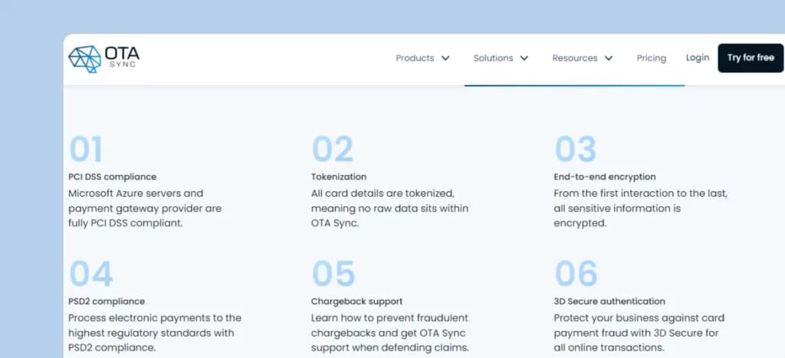Click the 04 number graphic

pyautogui.click(x=90, y=274)
